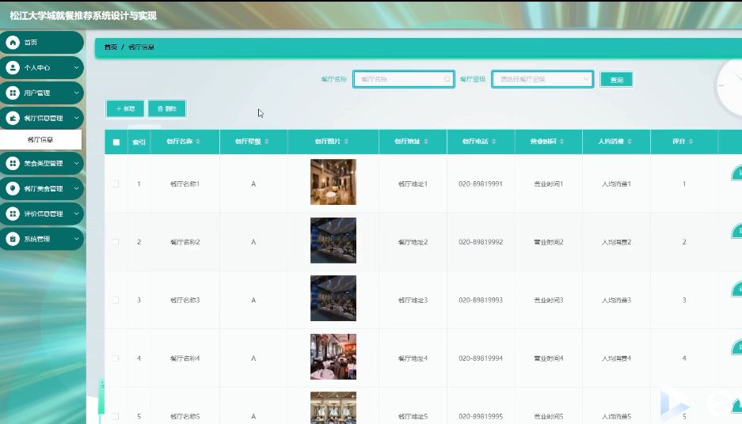This screenshot has width=742, height=424.
Task: Click the 评价信息管理 grid icon
Action: 13,214
